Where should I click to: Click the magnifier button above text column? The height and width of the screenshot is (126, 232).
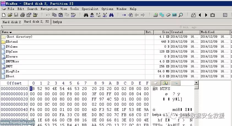165,83
